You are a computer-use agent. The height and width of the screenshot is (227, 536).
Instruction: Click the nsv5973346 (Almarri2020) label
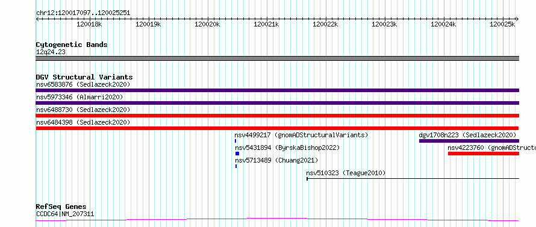coord(79,97)
